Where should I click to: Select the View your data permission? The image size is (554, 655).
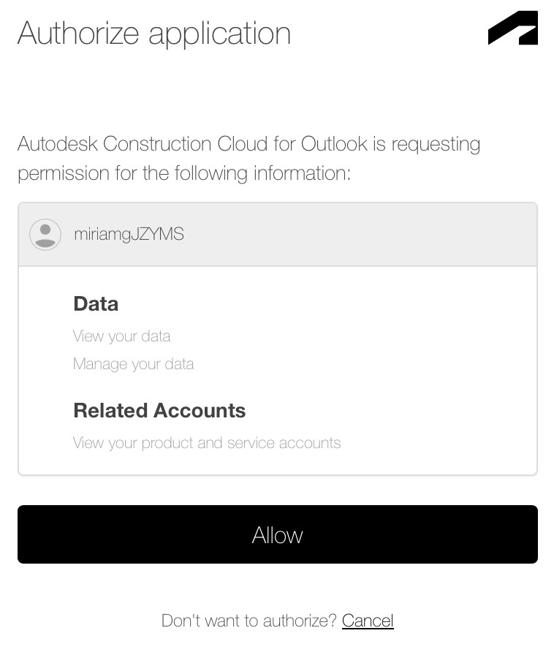[121, 336]
